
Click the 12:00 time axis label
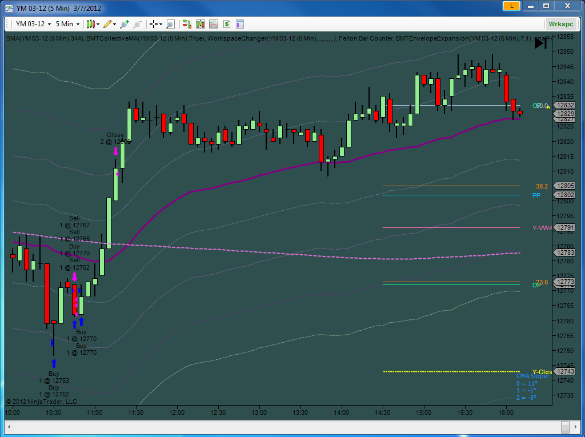(x=177, y=413)
